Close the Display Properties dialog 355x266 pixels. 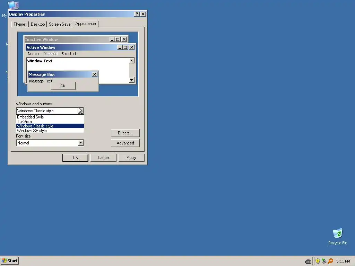(143, 14)
